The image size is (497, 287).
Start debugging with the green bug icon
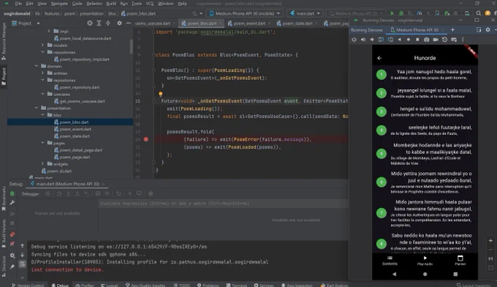pos(401,13)
